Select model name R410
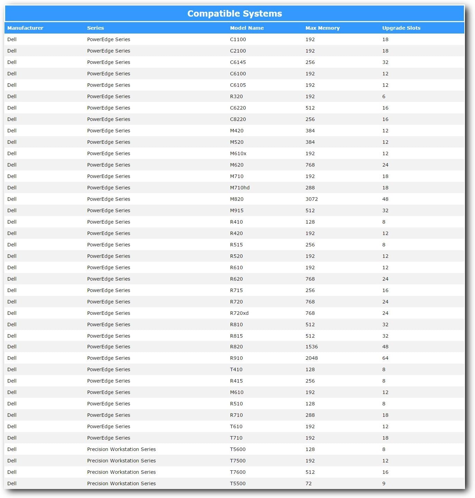Screen dimensions: 475x498 (x=236, y=222)
